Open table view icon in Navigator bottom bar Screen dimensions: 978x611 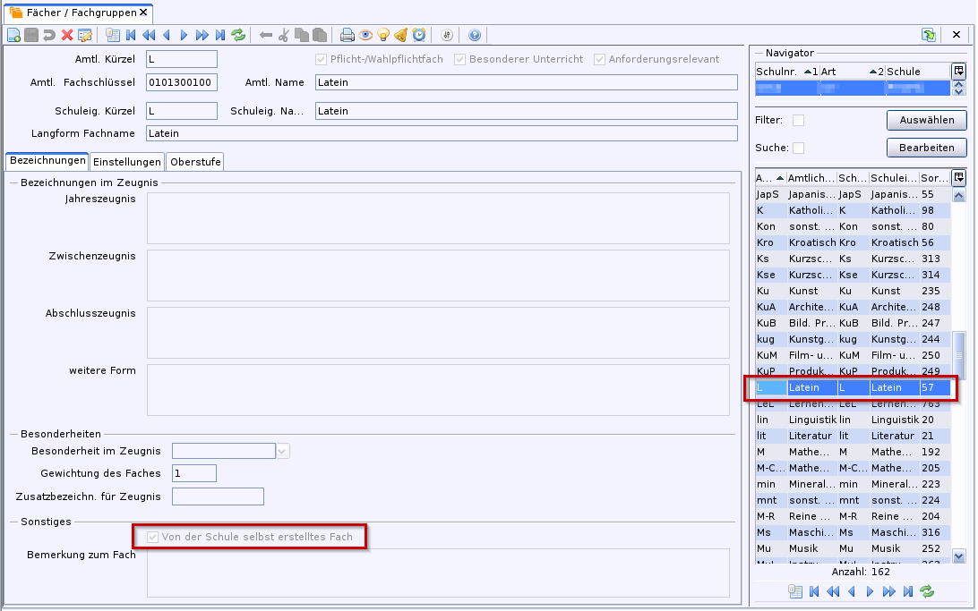click(795, 591)
